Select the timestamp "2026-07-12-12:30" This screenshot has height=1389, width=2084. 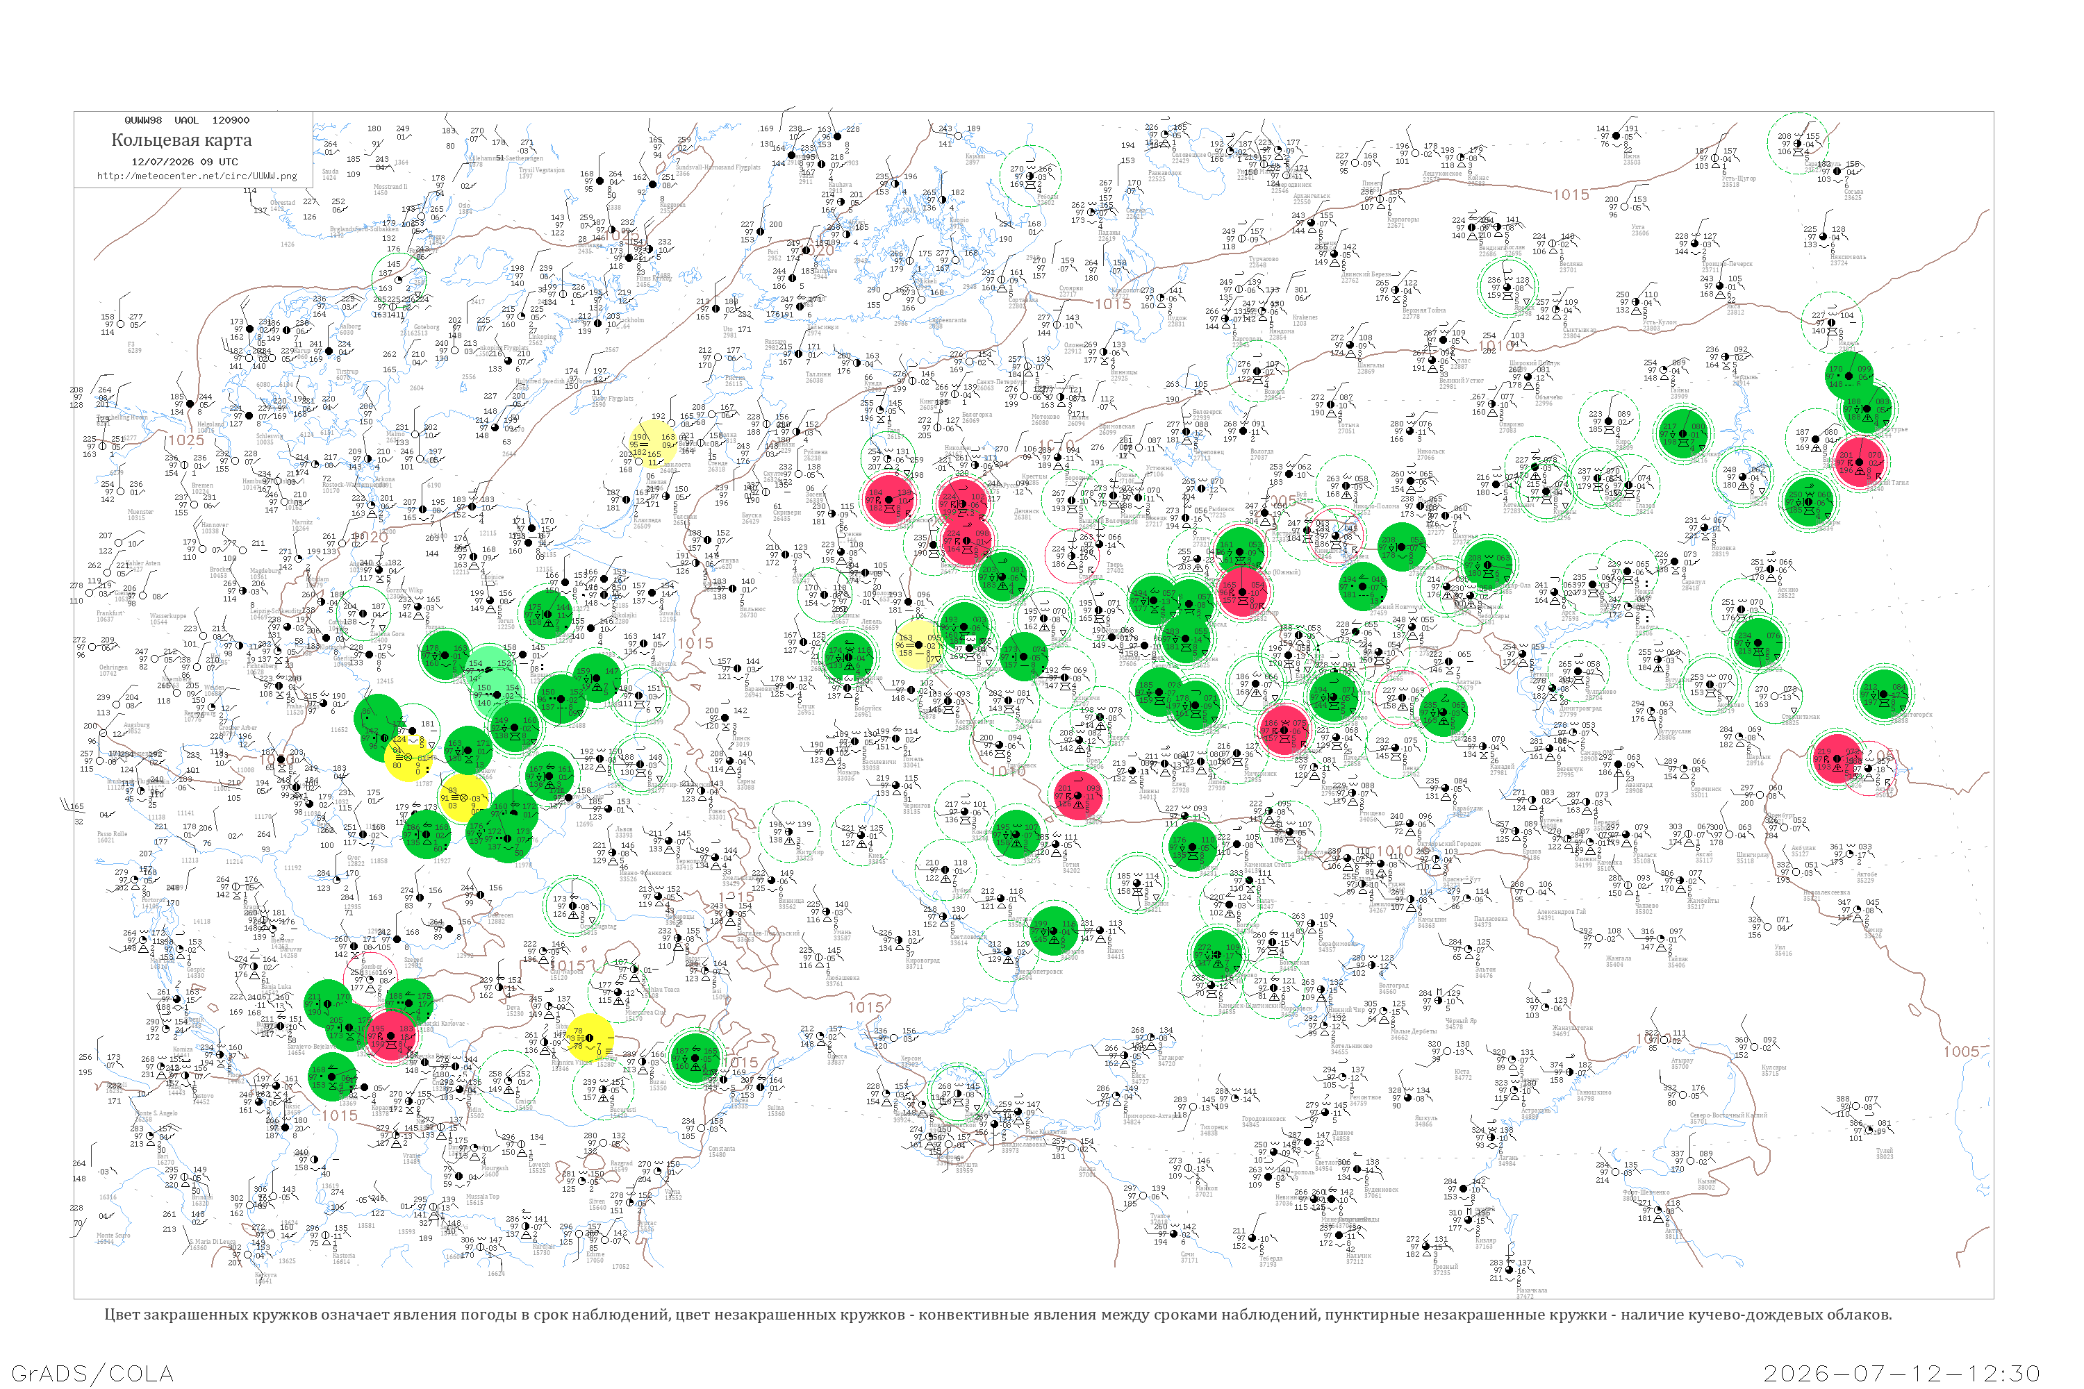(x=1903, y=1374)
